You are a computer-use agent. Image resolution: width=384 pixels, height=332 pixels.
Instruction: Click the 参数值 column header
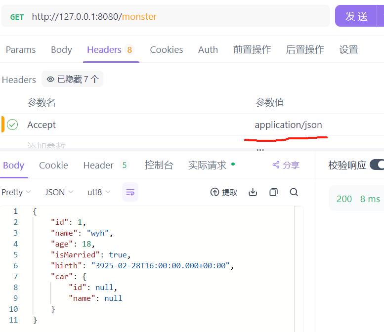(x=270, y=102)
